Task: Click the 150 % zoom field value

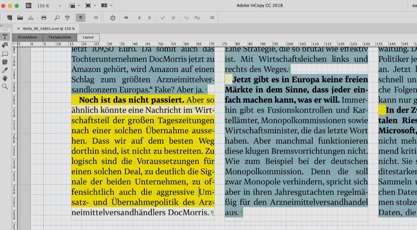Action: click(43, 6)
